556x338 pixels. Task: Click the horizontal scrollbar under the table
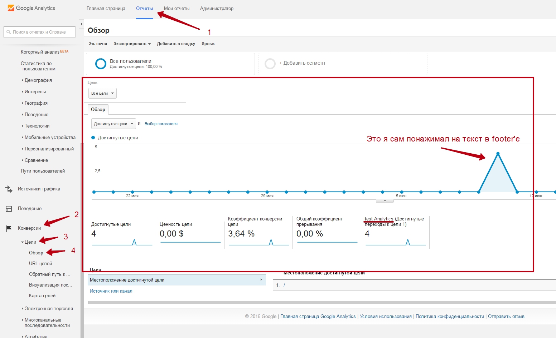pyautogui.click(x=322, y=303)
